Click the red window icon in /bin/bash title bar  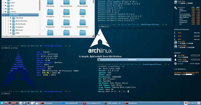click(99, 60)
